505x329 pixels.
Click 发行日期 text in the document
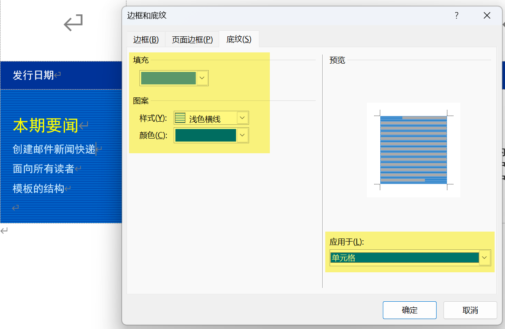[x=33, y=75]
